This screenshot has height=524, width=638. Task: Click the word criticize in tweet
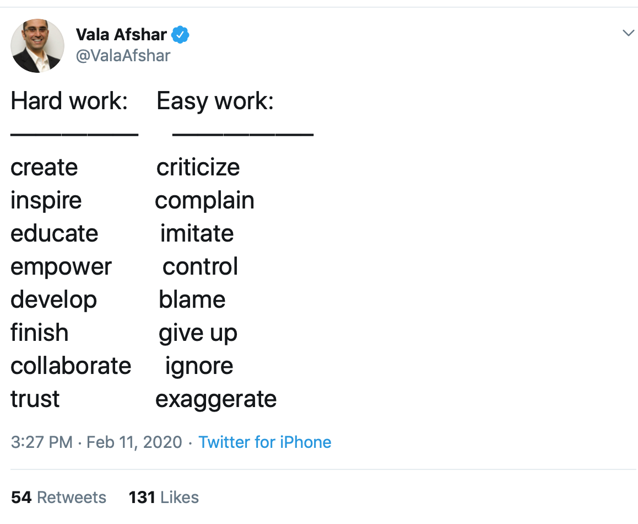(198, 167)
